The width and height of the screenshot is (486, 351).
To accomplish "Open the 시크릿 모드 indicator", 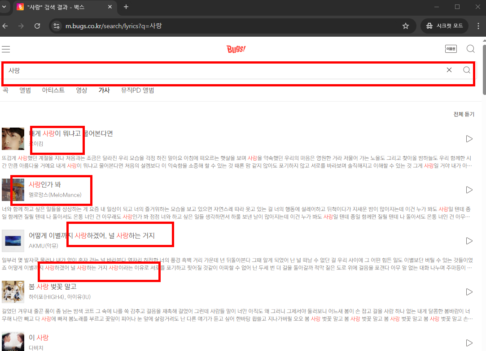I will coord(444,26).
